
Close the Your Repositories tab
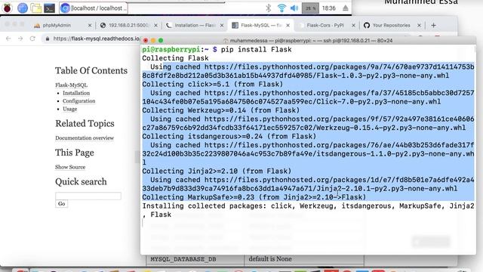[x=419, y=25]
